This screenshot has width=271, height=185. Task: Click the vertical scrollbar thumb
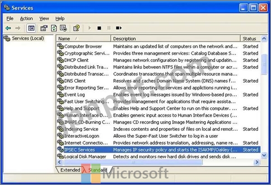[264, 64]
